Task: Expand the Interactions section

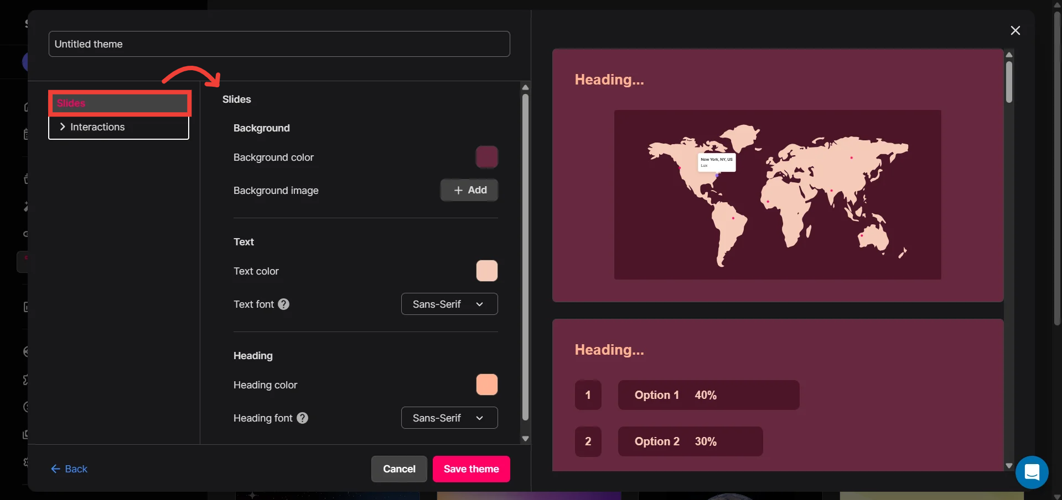Action: [118, 127]
